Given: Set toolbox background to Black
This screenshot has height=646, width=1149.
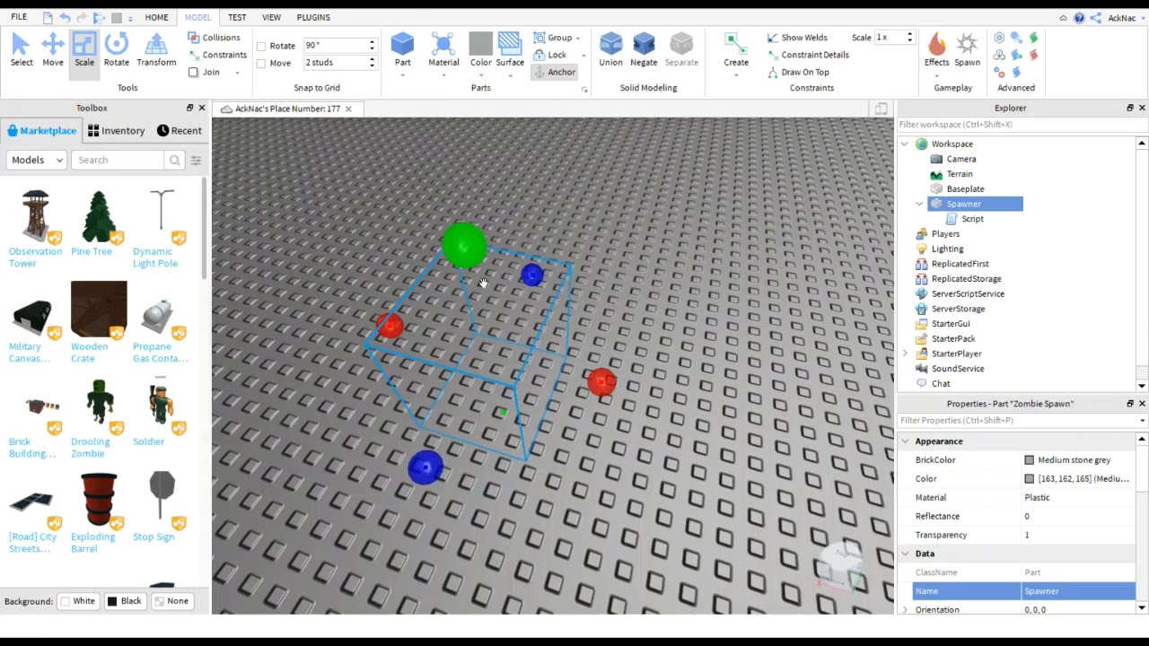Looking at the screenshot, I should (125, 601).
